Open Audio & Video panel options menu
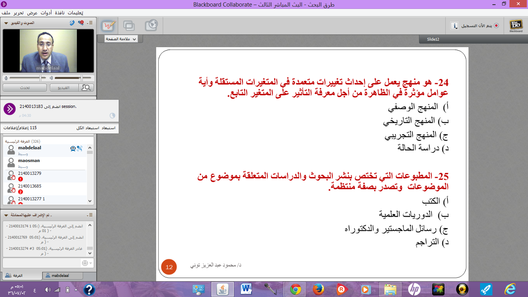The width and height of the screenshot is (528, 297). click(x=90, y=23)
